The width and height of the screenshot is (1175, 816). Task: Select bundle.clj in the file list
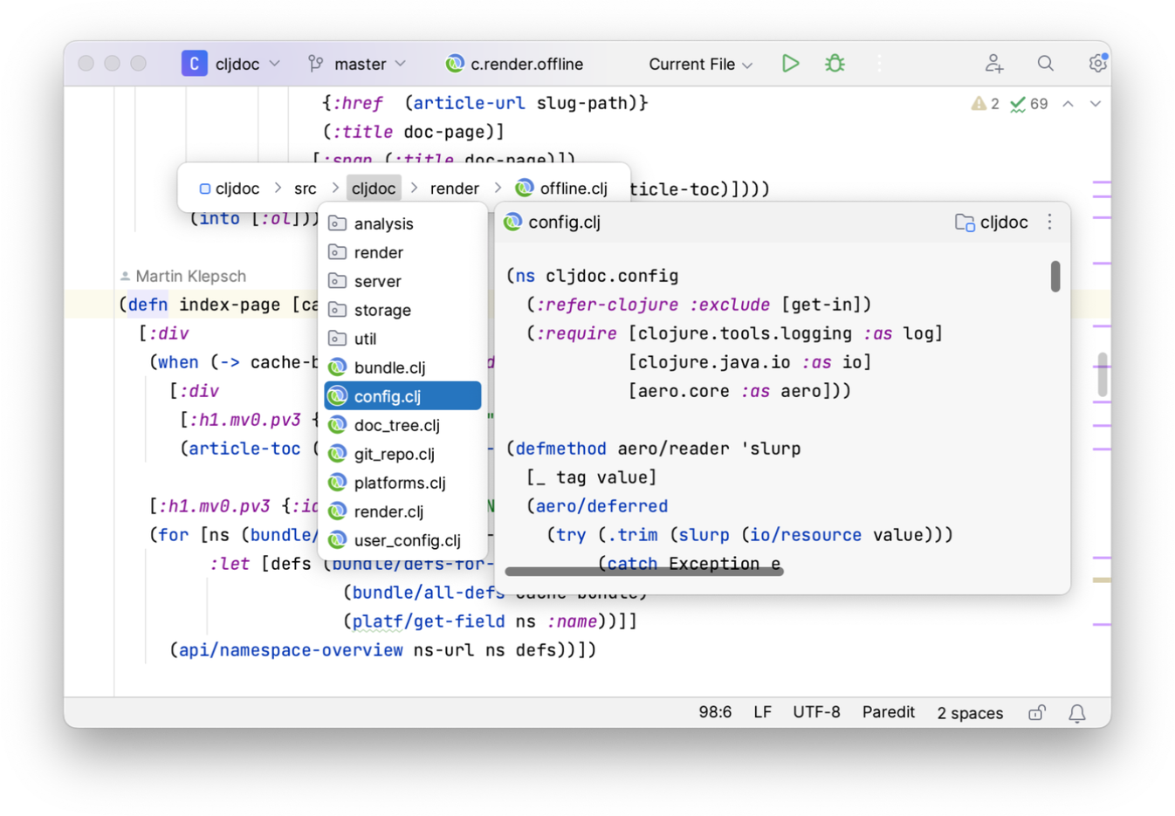[x=402, y=367]
